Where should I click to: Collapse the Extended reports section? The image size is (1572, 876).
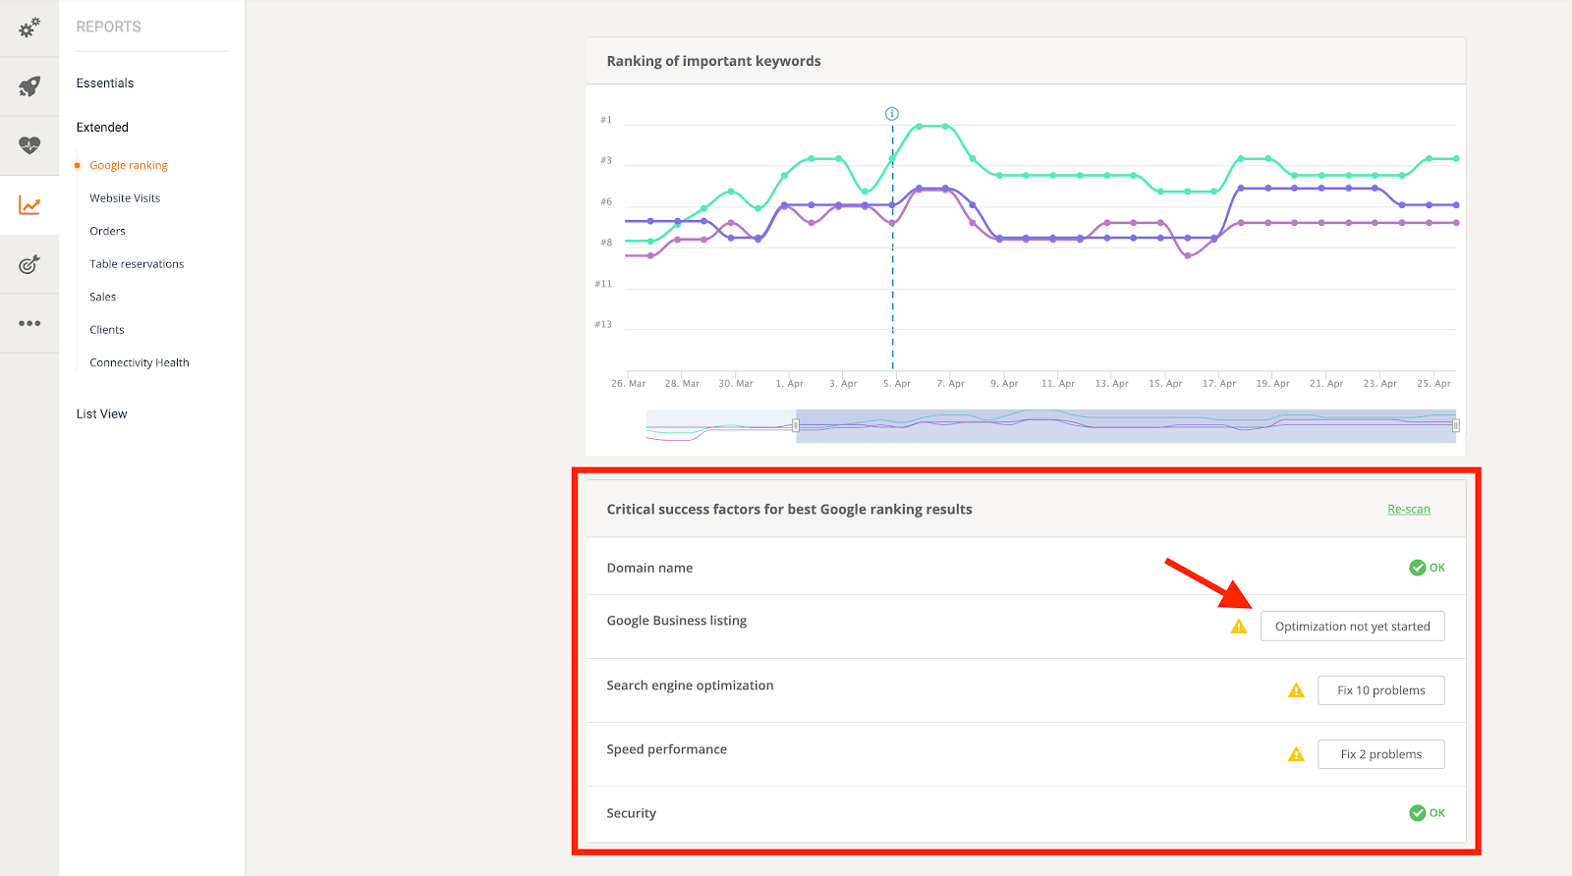[x=102, y=128]
